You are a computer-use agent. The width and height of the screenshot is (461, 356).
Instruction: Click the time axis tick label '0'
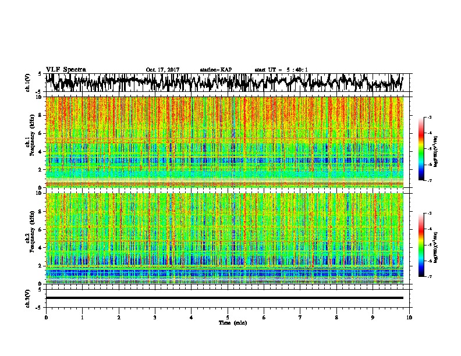[46, 318]
